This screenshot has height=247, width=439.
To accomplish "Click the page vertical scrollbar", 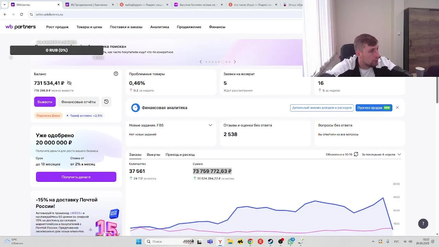I will tap(437, 90).
